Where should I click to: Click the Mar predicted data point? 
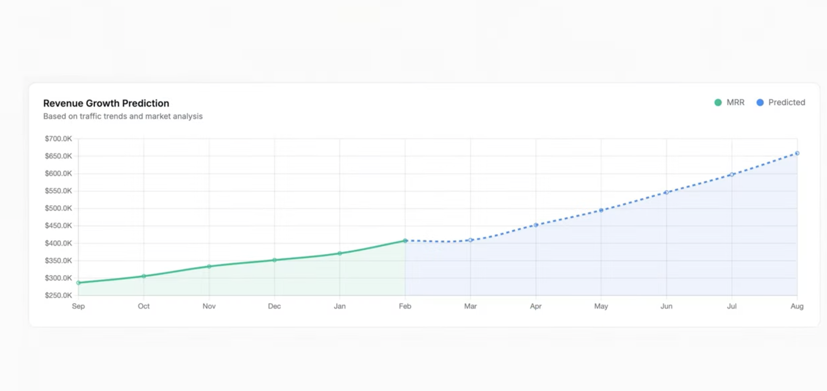click(470, 240)
